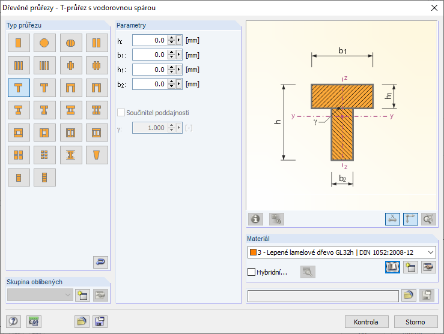The image size is (444, 334).
Task: Select the double rectangle cross-section type
Action: (x=97, y=43)
